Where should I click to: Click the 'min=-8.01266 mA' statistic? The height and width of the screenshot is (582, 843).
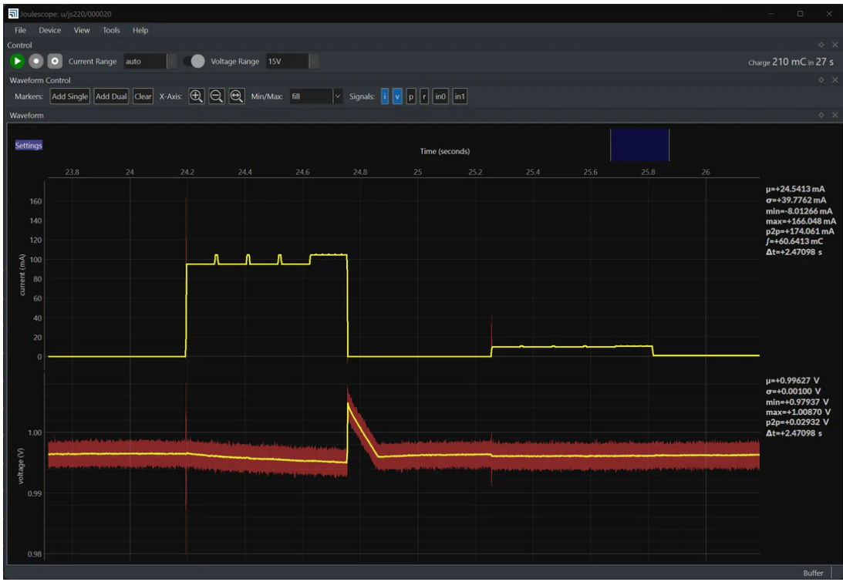799,210
